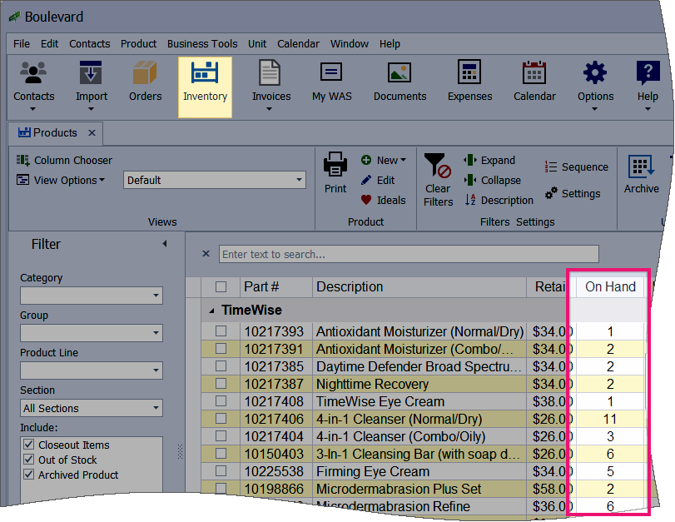Click the search text field

[x=409, y=254]
